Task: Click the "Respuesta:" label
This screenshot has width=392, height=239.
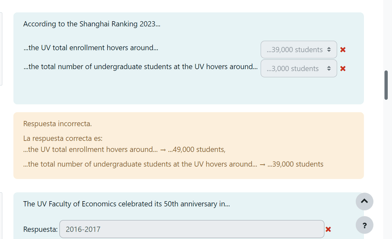Action: click(x=40, y=229)
